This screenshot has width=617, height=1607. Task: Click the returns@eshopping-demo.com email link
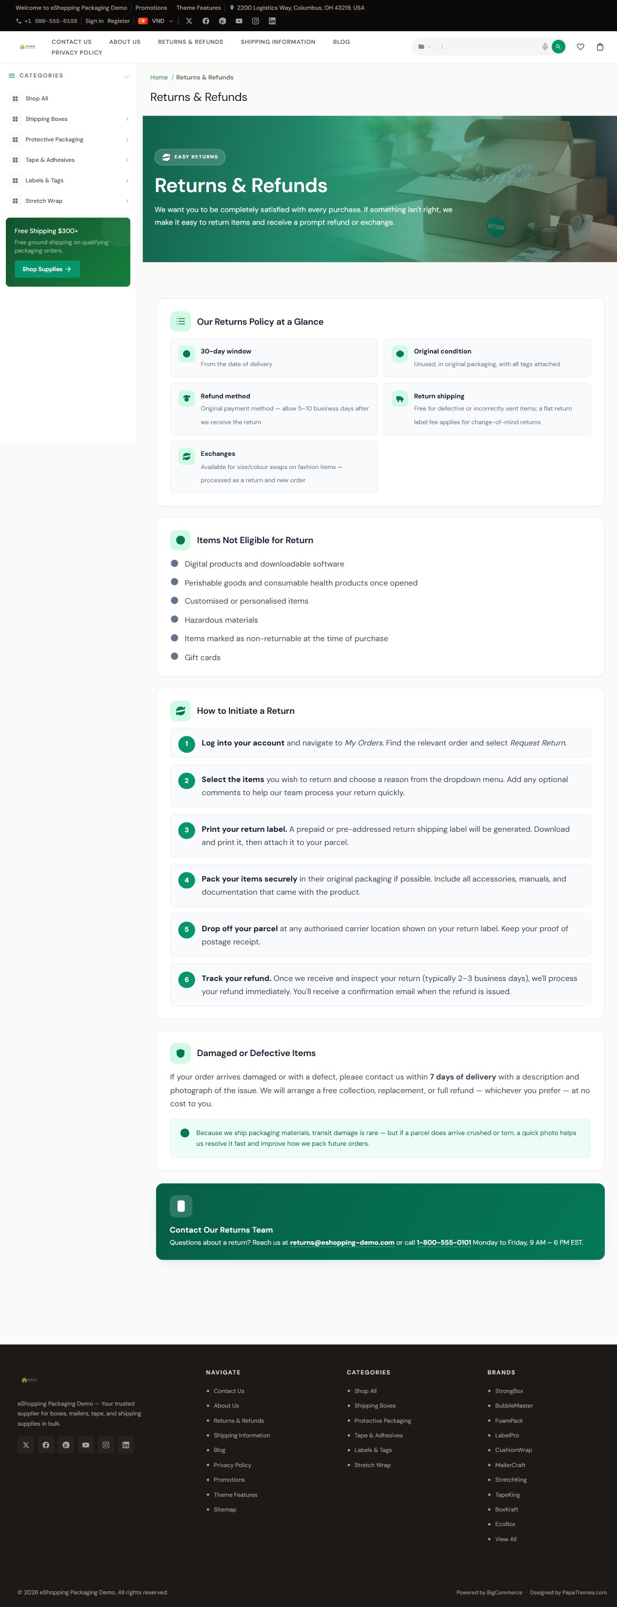click(342, 1243)
